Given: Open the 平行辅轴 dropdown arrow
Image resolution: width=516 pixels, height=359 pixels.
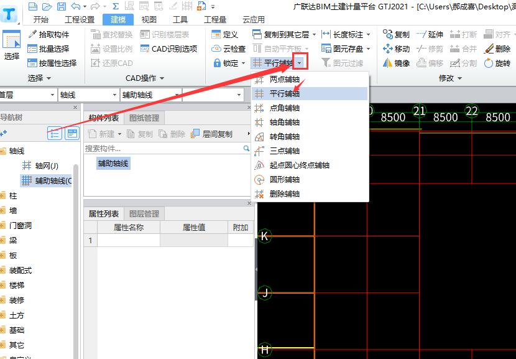Looking at the screenshot, I should point(300,63).
